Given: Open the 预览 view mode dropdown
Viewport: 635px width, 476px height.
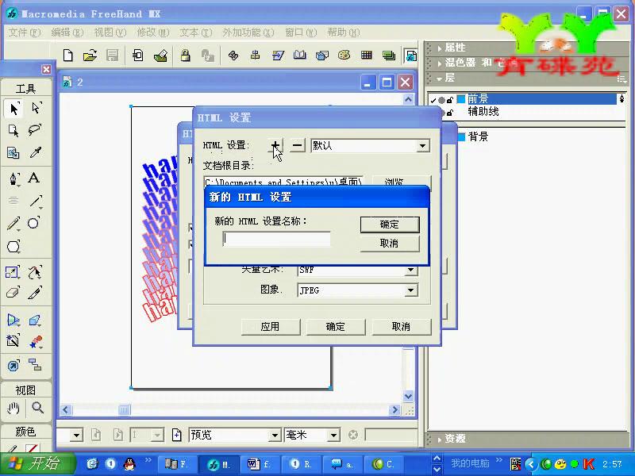Looking at the screenshot, I should pos(275,436).
